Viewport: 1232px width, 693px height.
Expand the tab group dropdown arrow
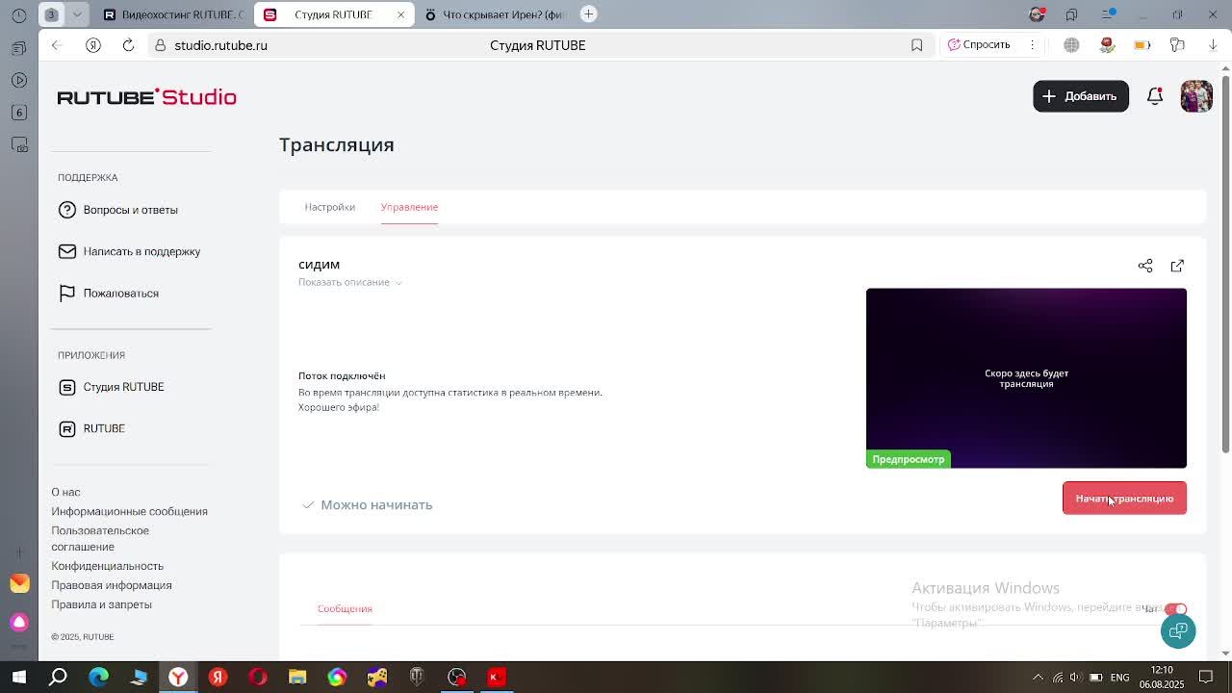point(77,14)
